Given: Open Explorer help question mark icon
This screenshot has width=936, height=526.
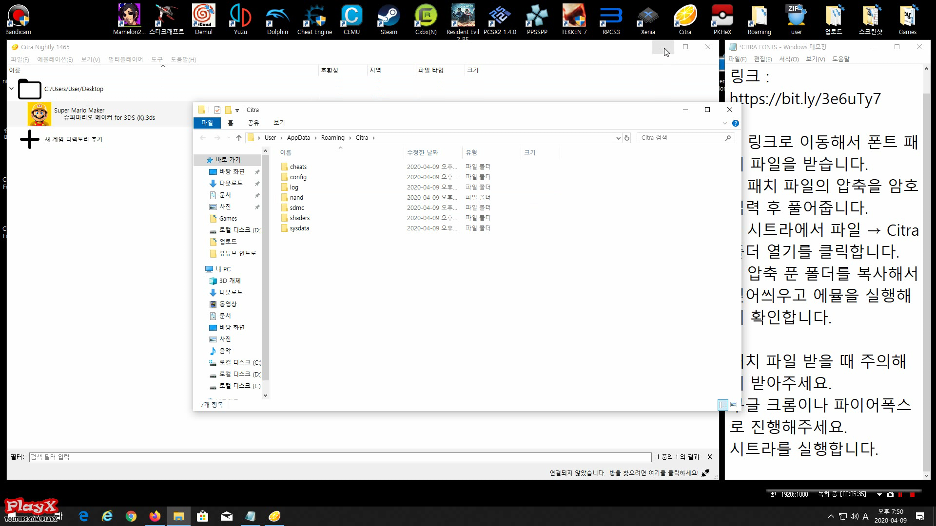Looking at the screenshot, I should click(x=735, y=123).
